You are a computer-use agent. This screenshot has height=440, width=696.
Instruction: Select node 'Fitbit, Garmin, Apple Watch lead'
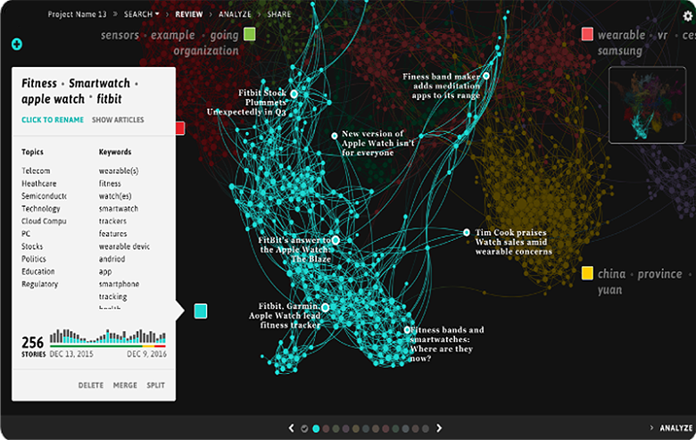326,307
